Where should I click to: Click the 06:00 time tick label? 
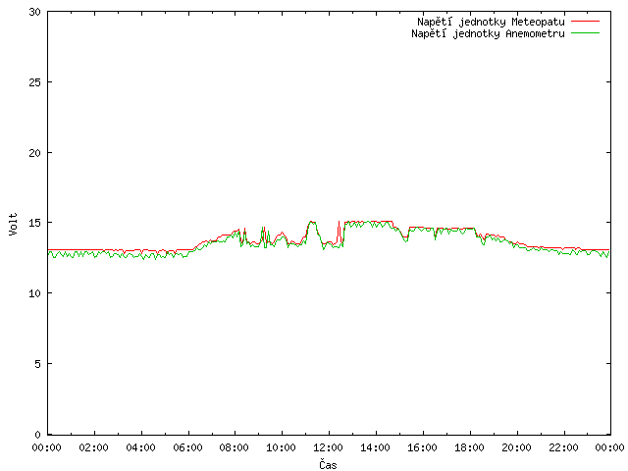click(x=187, y=447)
